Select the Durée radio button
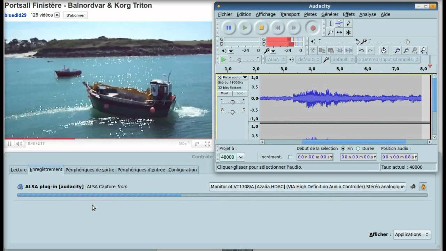This screenshot has width=446, height=251. pyautogui.click(x=358, y=149)
